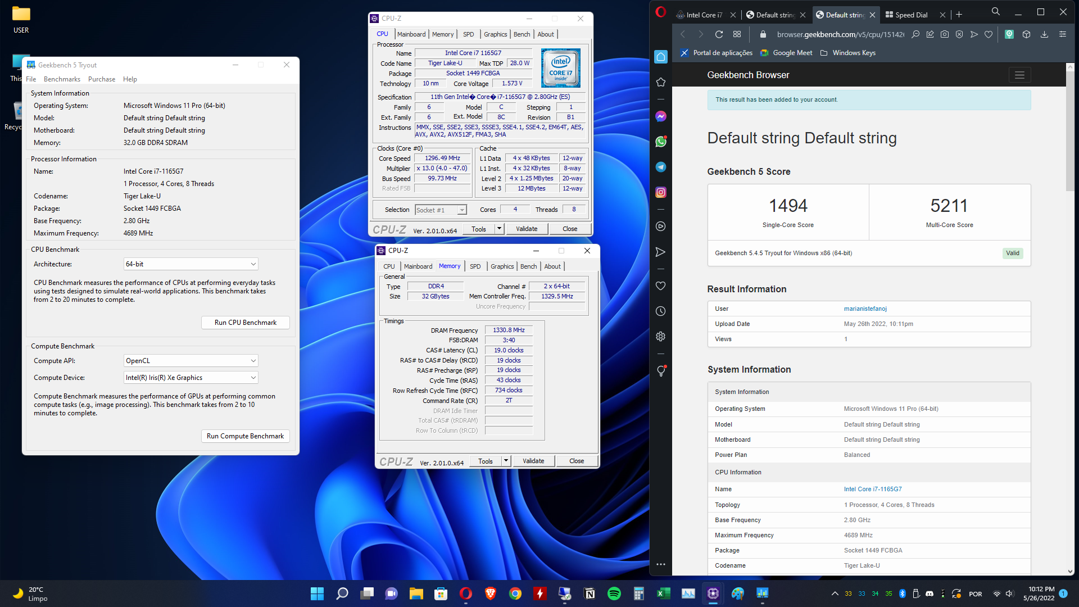Click the weather widget 20°C Limpo

[x=29, y=594]
